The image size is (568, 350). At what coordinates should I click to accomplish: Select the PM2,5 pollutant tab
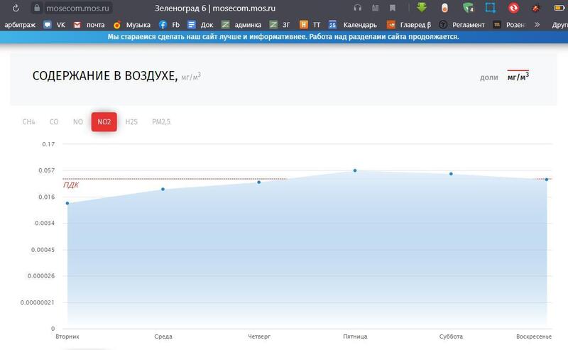[161, 122]
